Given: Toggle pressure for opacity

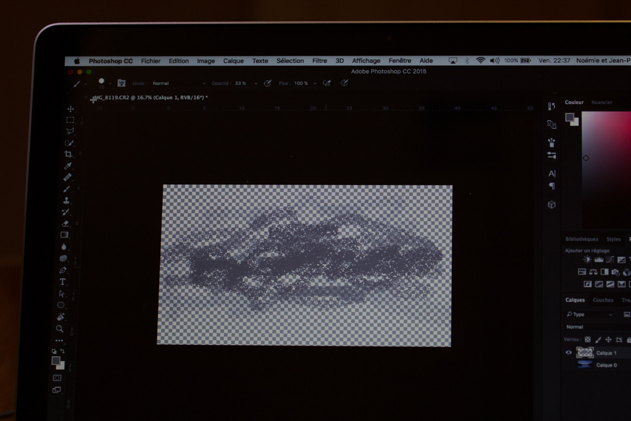Looking at the screenshot, I should pos(267,83).
